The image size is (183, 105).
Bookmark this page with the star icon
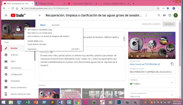158,8
